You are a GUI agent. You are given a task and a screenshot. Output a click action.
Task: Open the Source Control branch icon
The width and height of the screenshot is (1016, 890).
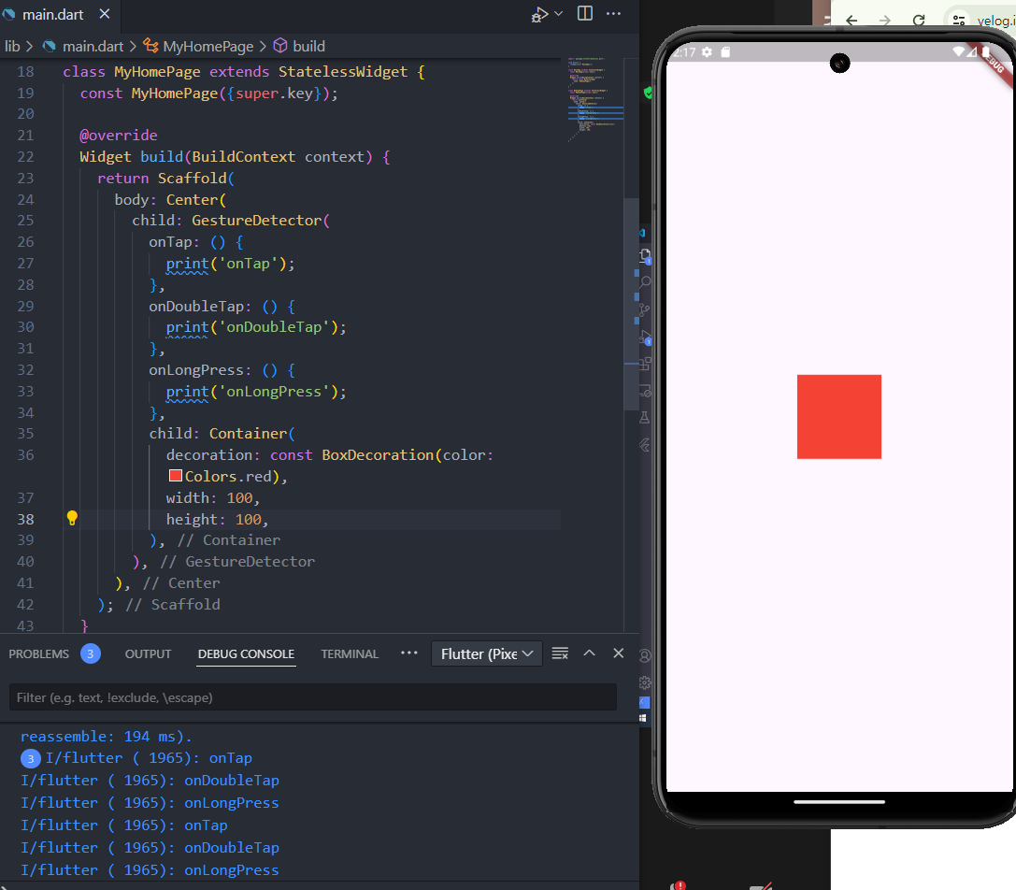645,309
